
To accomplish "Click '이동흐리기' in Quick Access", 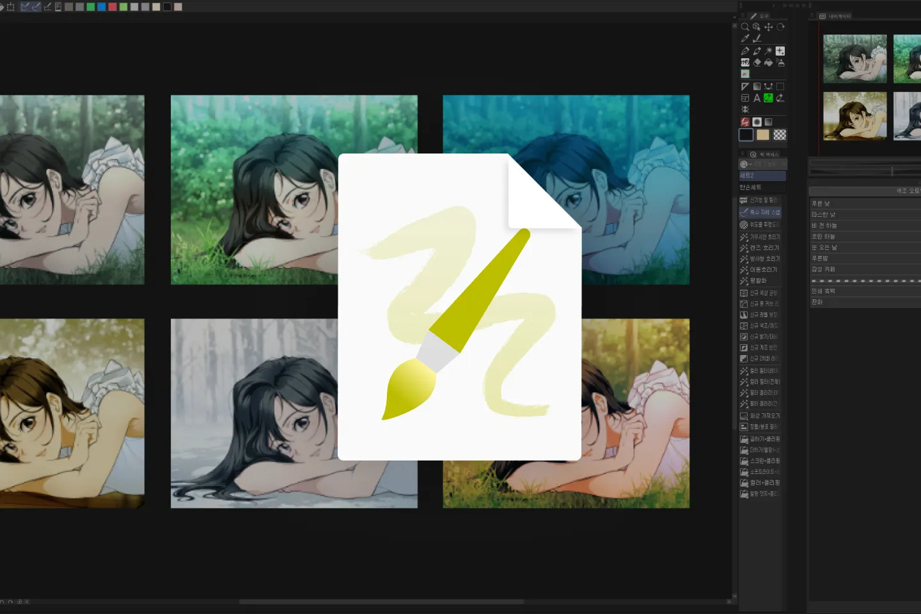I will [760, 269].
